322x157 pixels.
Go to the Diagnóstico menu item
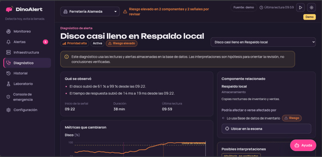(x=27, y=63)
